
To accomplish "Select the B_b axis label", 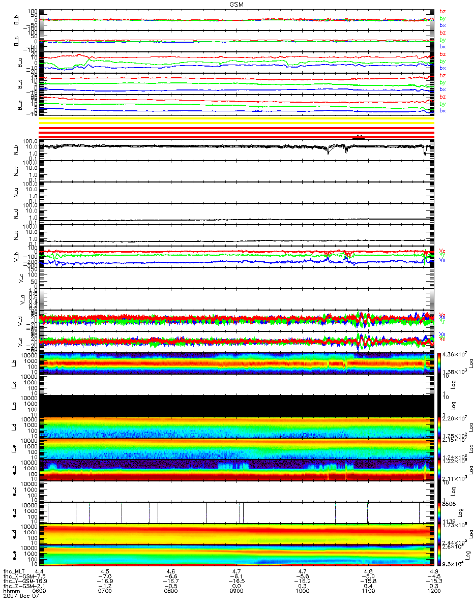I will pos(17,19).
